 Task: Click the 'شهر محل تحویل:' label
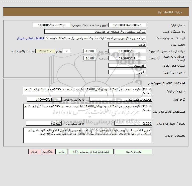pos(174,72)
